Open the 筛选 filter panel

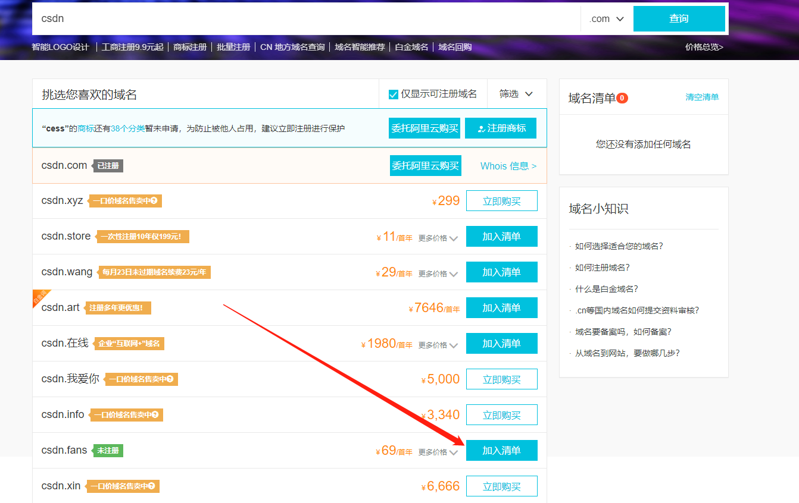[516, 93]
